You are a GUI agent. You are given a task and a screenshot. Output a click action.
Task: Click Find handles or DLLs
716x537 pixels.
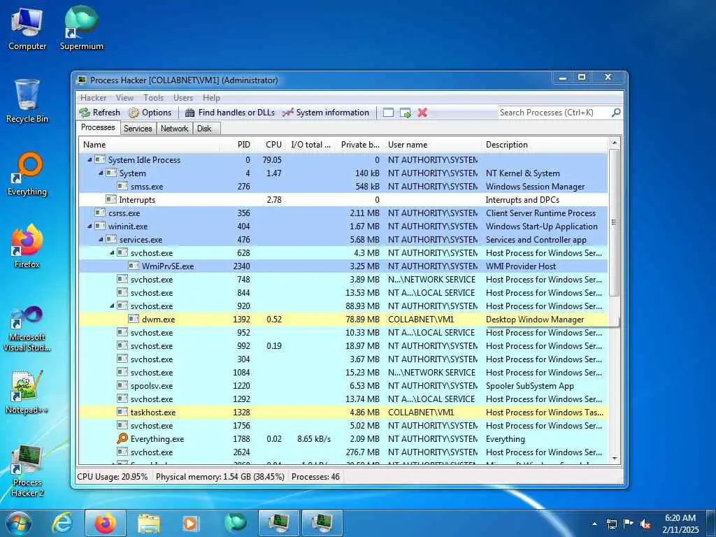229,113
